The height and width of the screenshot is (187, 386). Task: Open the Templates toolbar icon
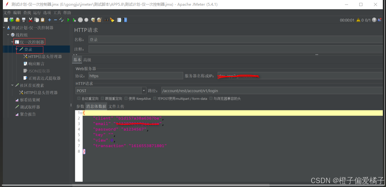[x=11, y=20]
